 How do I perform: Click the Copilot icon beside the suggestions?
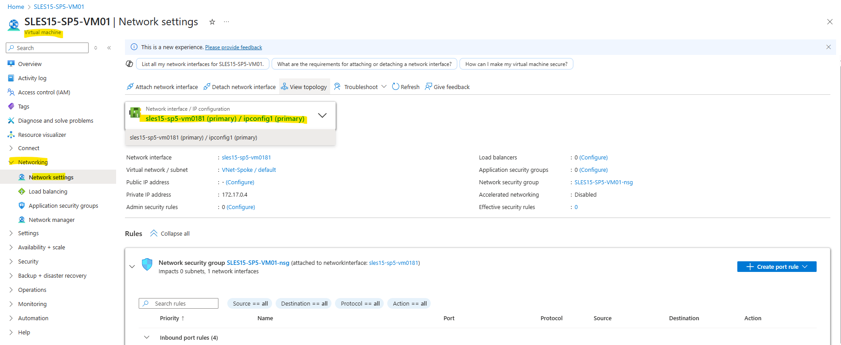click(129, 64)
